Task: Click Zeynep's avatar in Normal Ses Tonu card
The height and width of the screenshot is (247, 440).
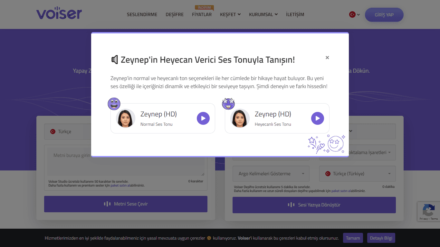Action: [x=126, y=118]
